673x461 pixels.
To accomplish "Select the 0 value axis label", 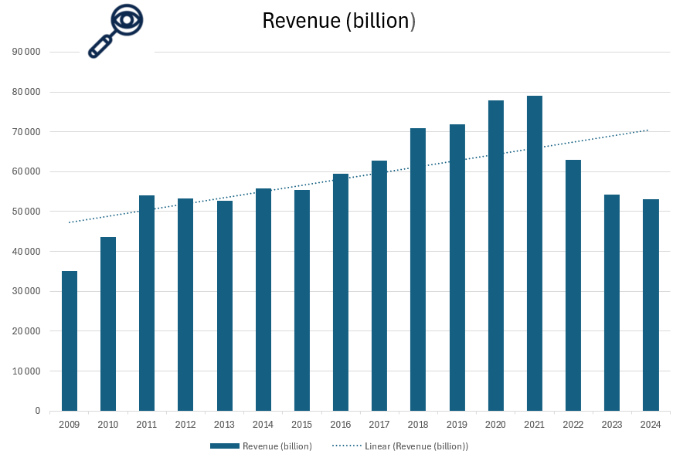I will (37, 411).
